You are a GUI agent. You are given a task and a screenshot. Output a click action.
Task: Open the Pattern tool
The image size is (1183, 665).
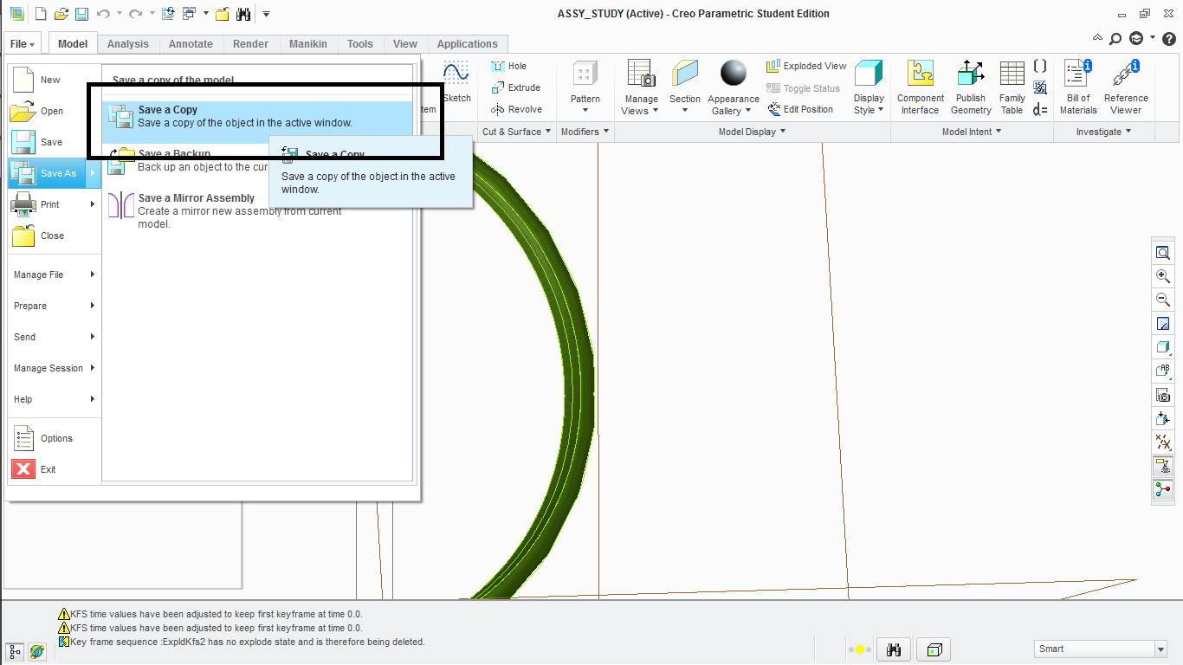pos(585,87)
